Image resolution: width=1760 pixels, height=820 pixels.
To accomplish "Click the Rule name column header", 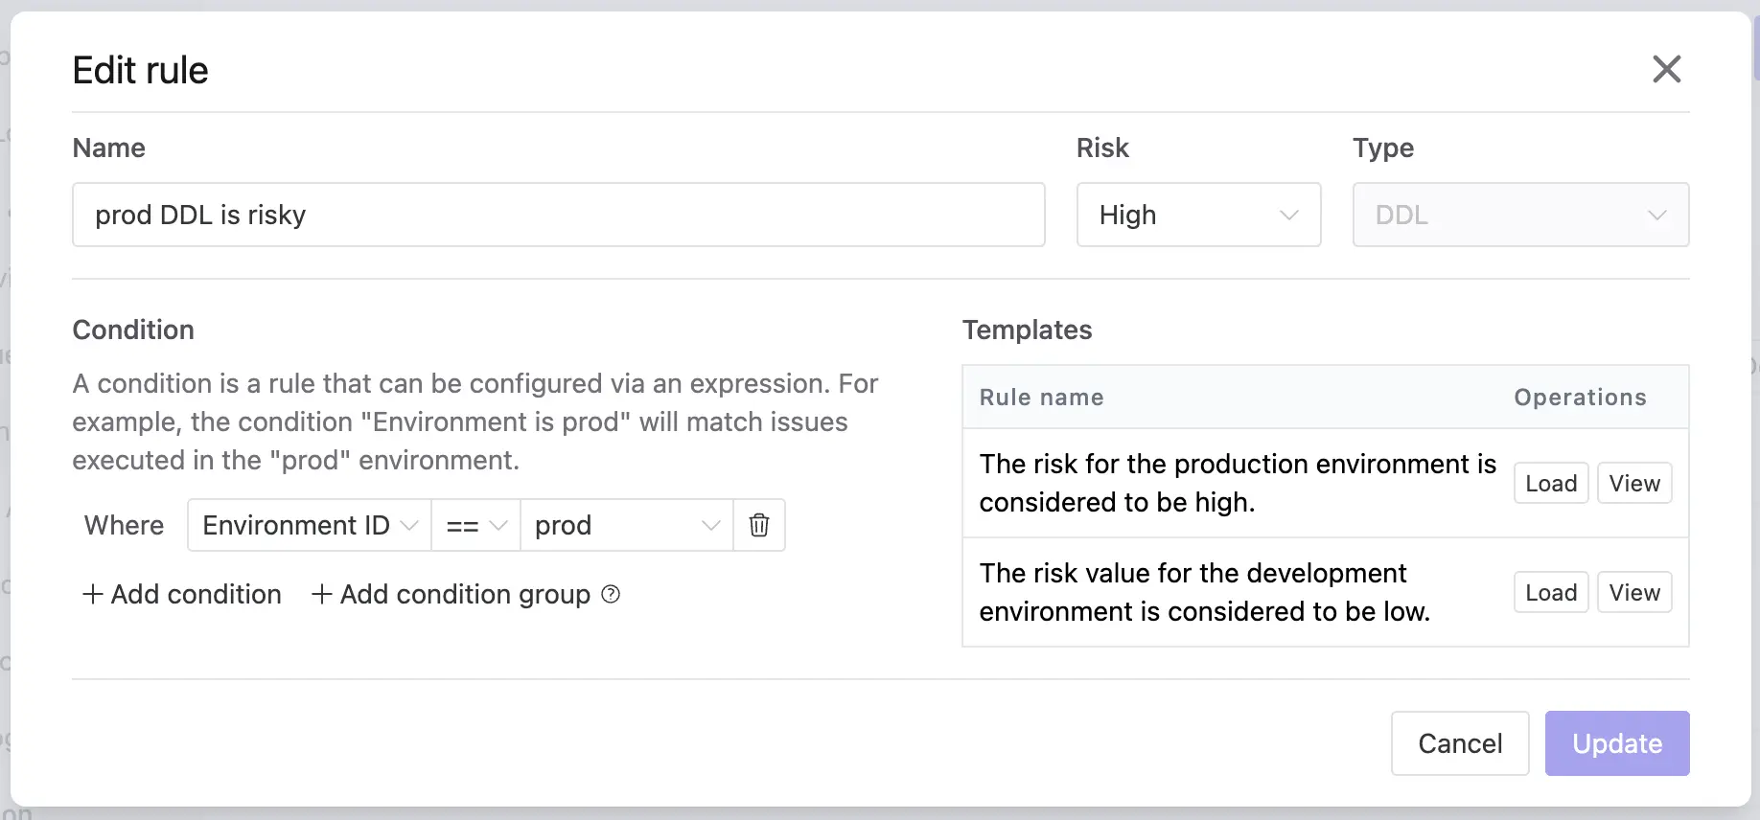I will click(1041, 398).
